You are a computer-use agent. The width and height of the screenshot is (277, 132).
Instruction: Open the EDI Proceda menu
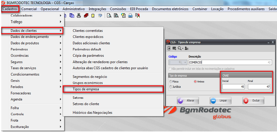(139, 9)
